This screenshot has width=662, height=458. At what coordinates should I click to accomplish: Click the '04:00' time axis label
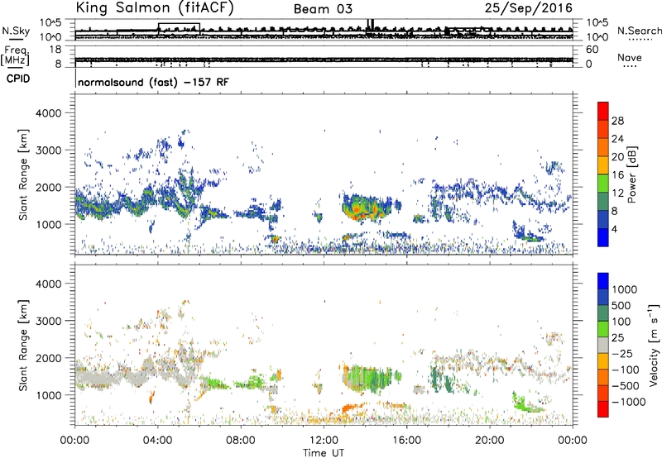(x=158, y=441)
